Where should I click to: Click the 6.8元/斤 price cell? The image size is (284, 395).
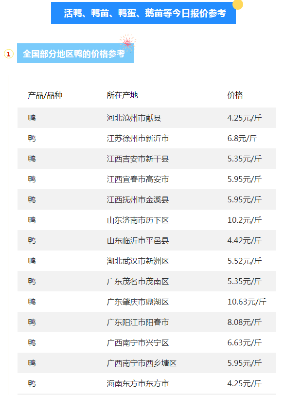coord(242,138)
